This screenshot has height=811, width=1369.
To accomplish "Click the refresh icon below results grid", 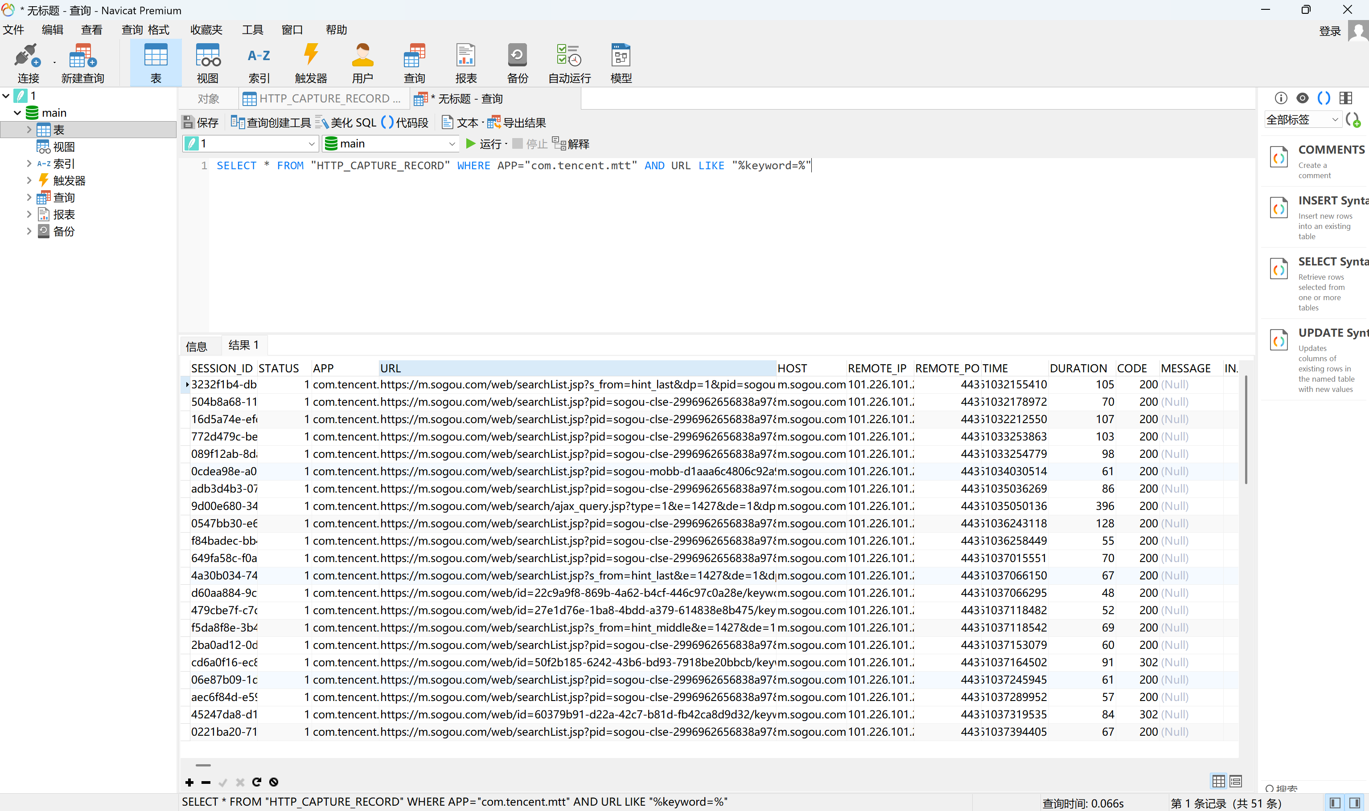I will [256, 782].
